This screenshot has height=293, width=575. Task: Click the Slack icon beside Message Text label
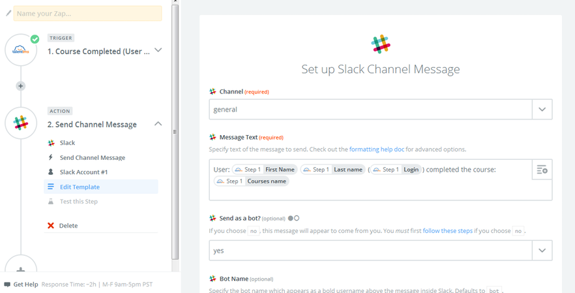213,137
